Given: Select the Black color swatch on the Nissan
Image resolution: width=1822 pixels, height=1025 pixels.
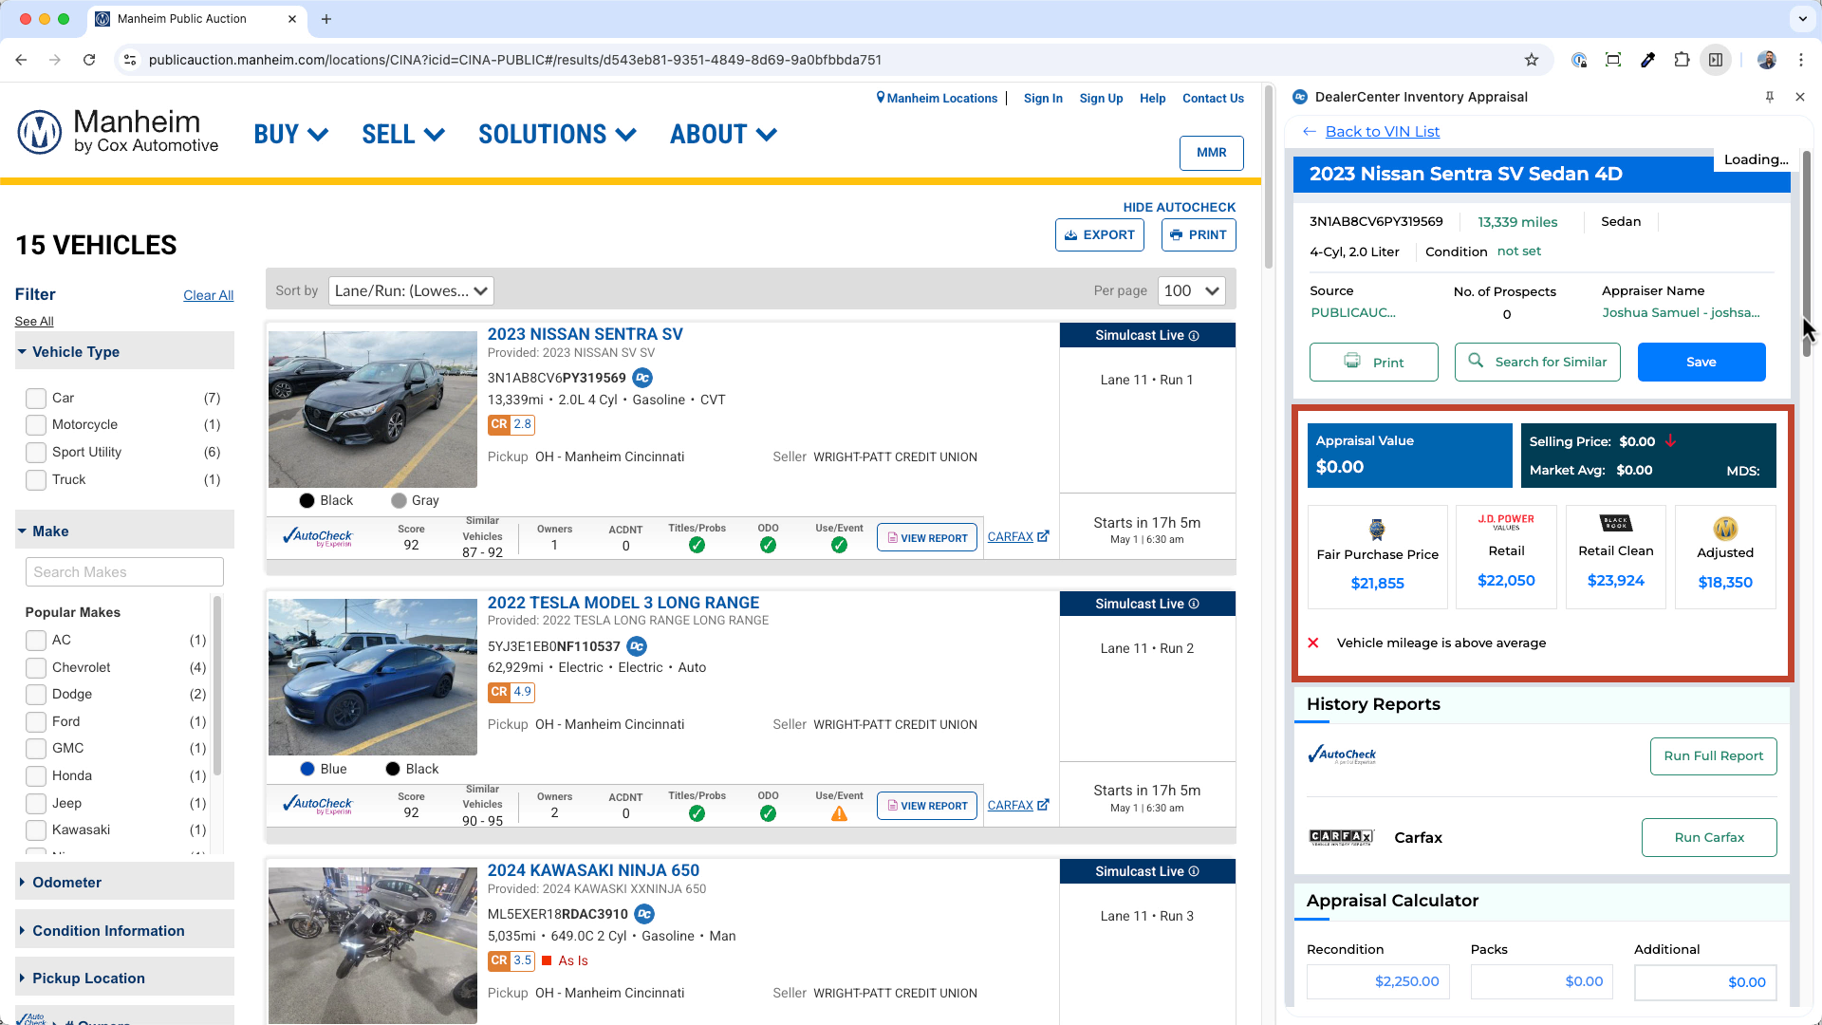Looking at the screenshot, I should click(x=307, y=501).
